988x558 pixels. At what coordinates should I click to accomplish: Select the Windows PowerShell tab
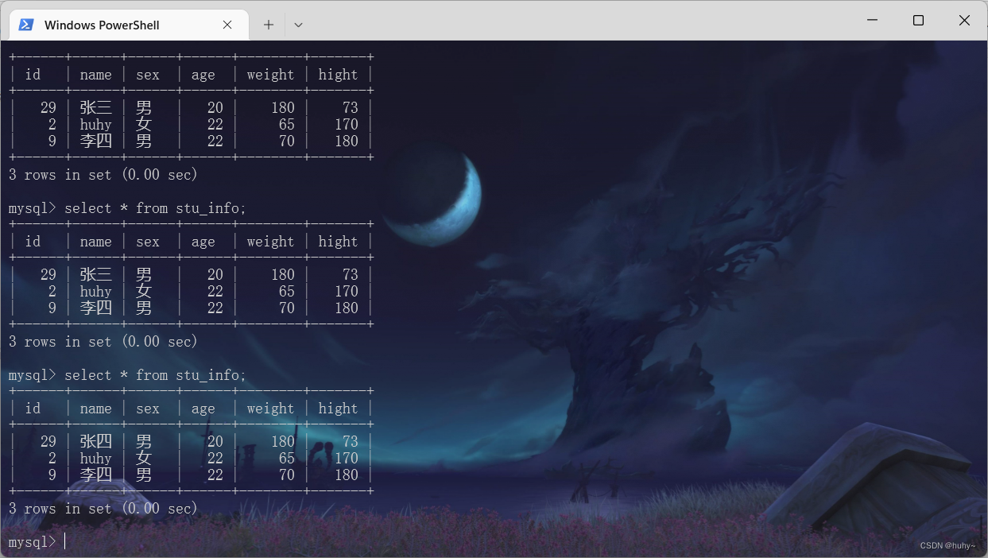pos(129,25)
